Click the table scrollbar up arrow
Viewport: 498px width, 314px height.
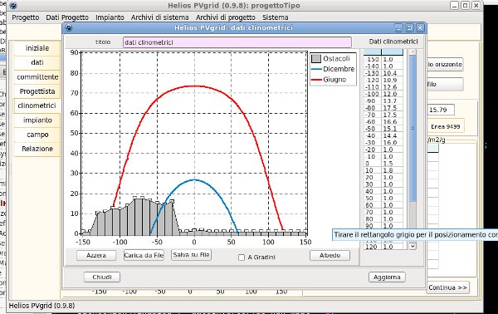(413, 52)
